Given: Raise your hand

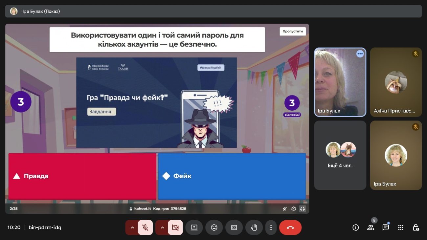Looking at the screenshot, I should (254, 228).
